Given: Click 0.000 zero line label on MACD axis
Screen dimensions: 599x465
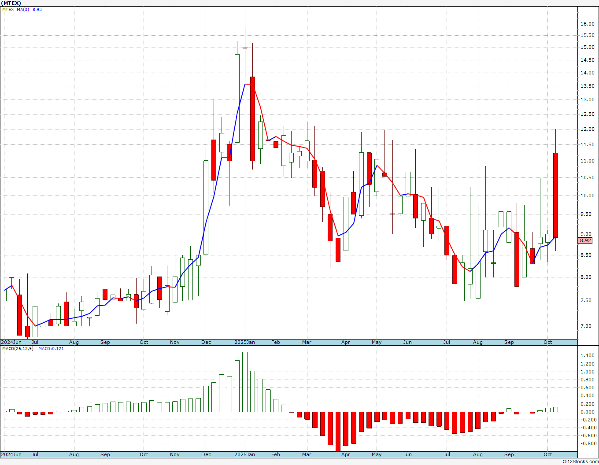Looking at the screenshot, I should [x=587, y=412].
